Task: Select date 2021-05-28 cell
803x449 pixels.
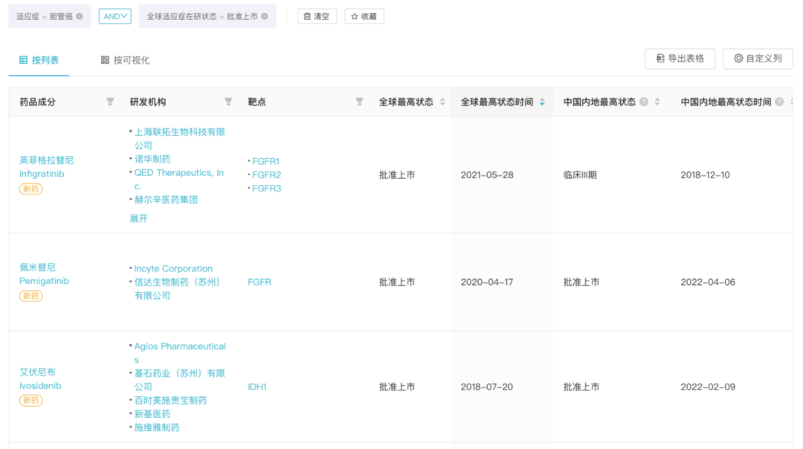Action: 487,175
